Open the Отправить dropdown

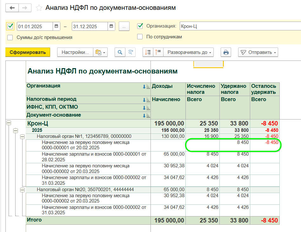pos(258,52)
